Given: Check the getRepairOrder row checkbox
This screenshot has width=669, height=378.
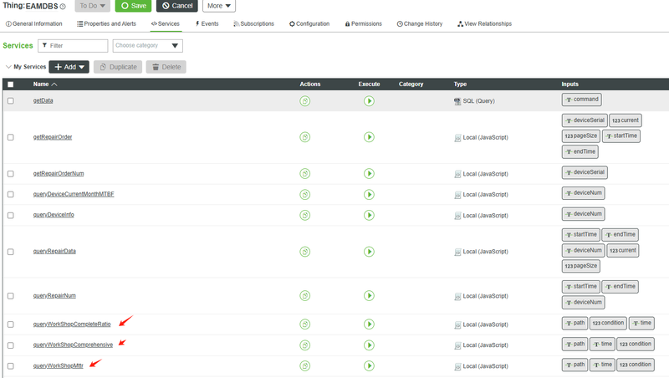Looking at the screenshot, I should 11,137.
